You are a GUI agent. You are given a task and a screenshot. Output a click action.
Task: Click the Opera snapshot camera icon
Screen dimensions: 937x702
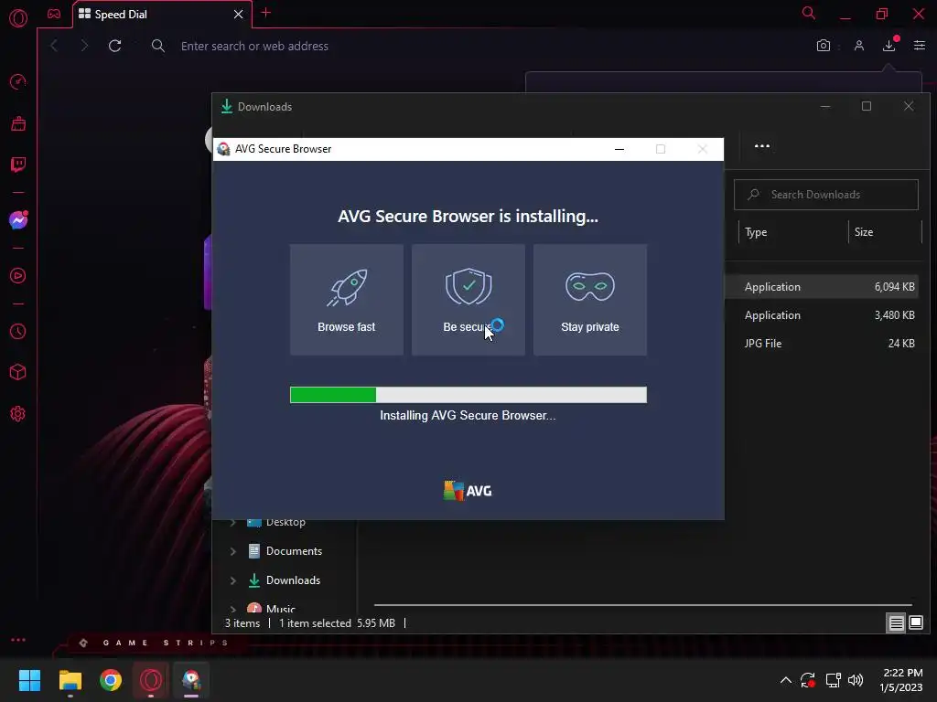(x=823, y=46)
